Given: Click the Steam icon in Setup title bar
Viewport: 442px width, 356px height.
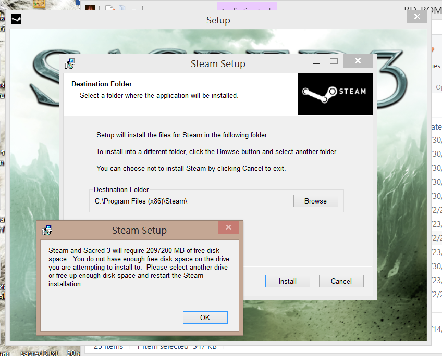Looking at the screenshot, I should pyautogui.click(x=16, y=19).
